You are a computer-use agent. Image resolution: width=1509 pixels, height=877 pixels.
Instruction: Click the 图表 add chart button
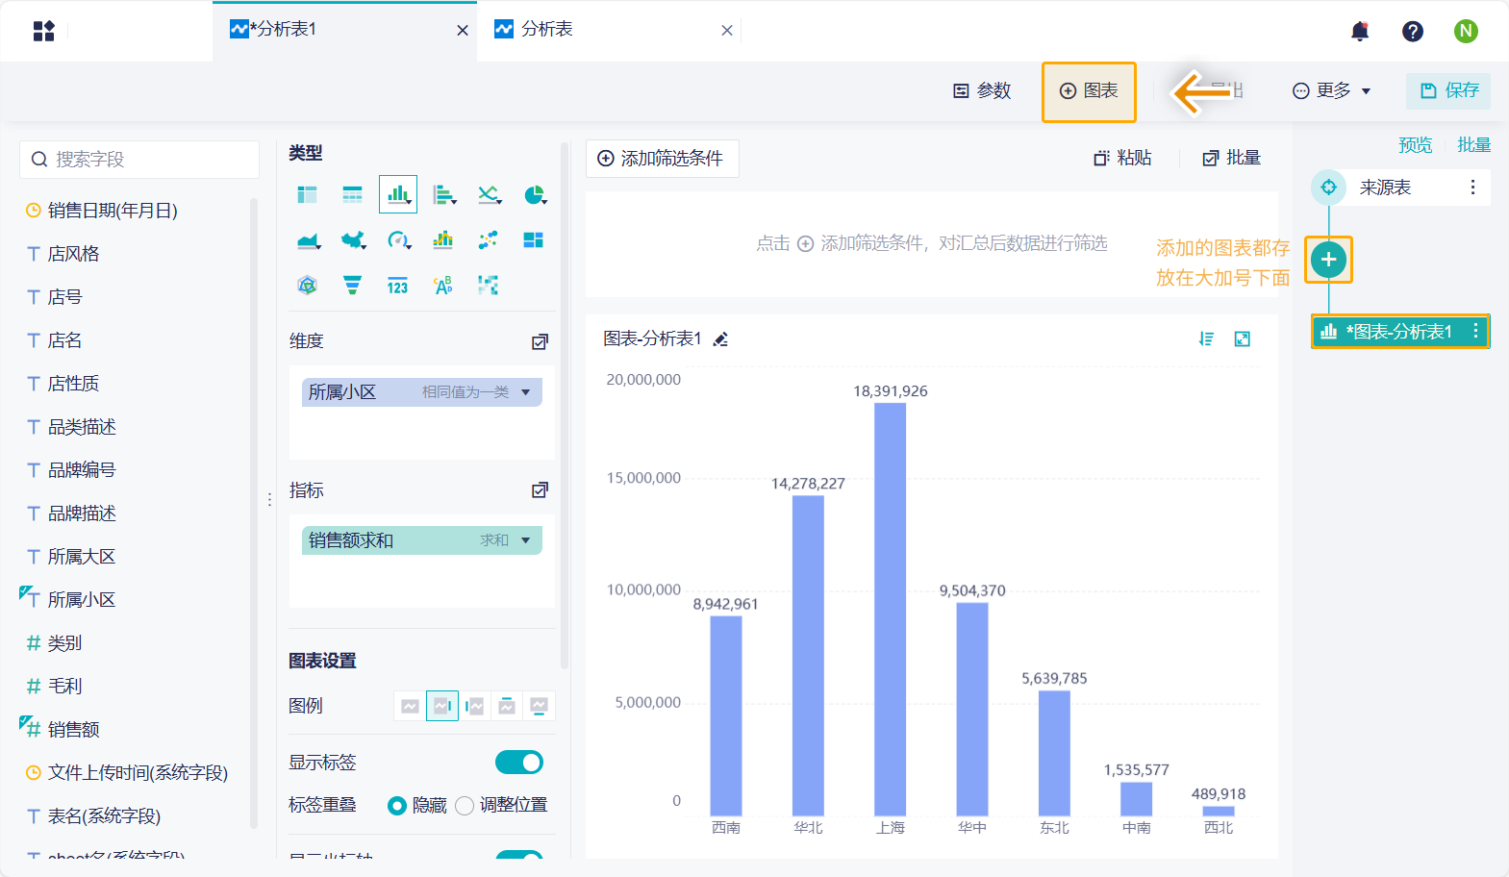click(1089, 91)
